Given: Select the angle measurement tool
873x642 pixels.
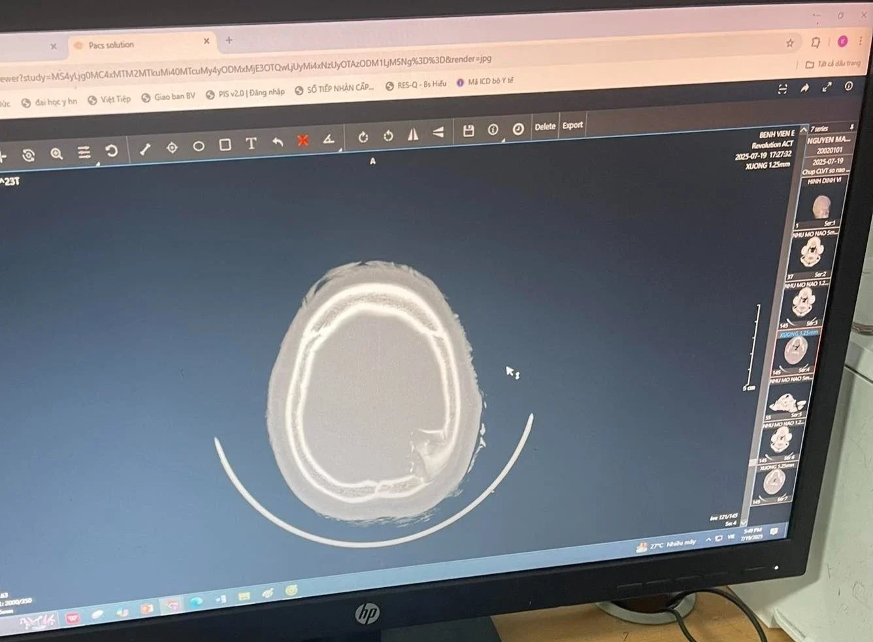Looking at the screenshot, I should [329, 139].
